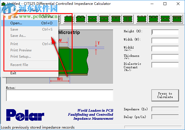185x130 pixels.
Task: Choose Open... from the File menu
Action: (30, 23)
